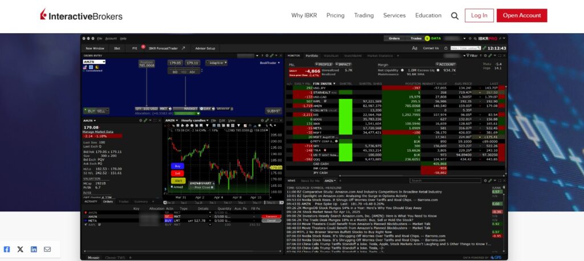The image size is (584, 261).
Task: Click the yellow DATA status indicator
Action: pyautogui.click(x=427, y=38)
